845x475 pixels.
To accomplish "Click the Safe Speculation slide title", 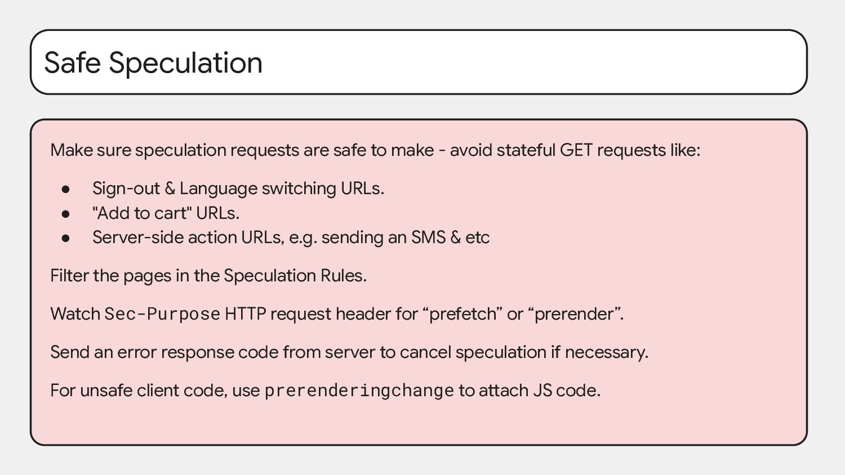I will tap(153, 62).
